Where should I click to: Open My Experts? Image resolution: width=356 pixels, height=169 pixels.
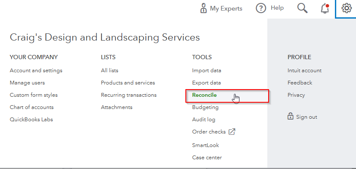[226, 8]
